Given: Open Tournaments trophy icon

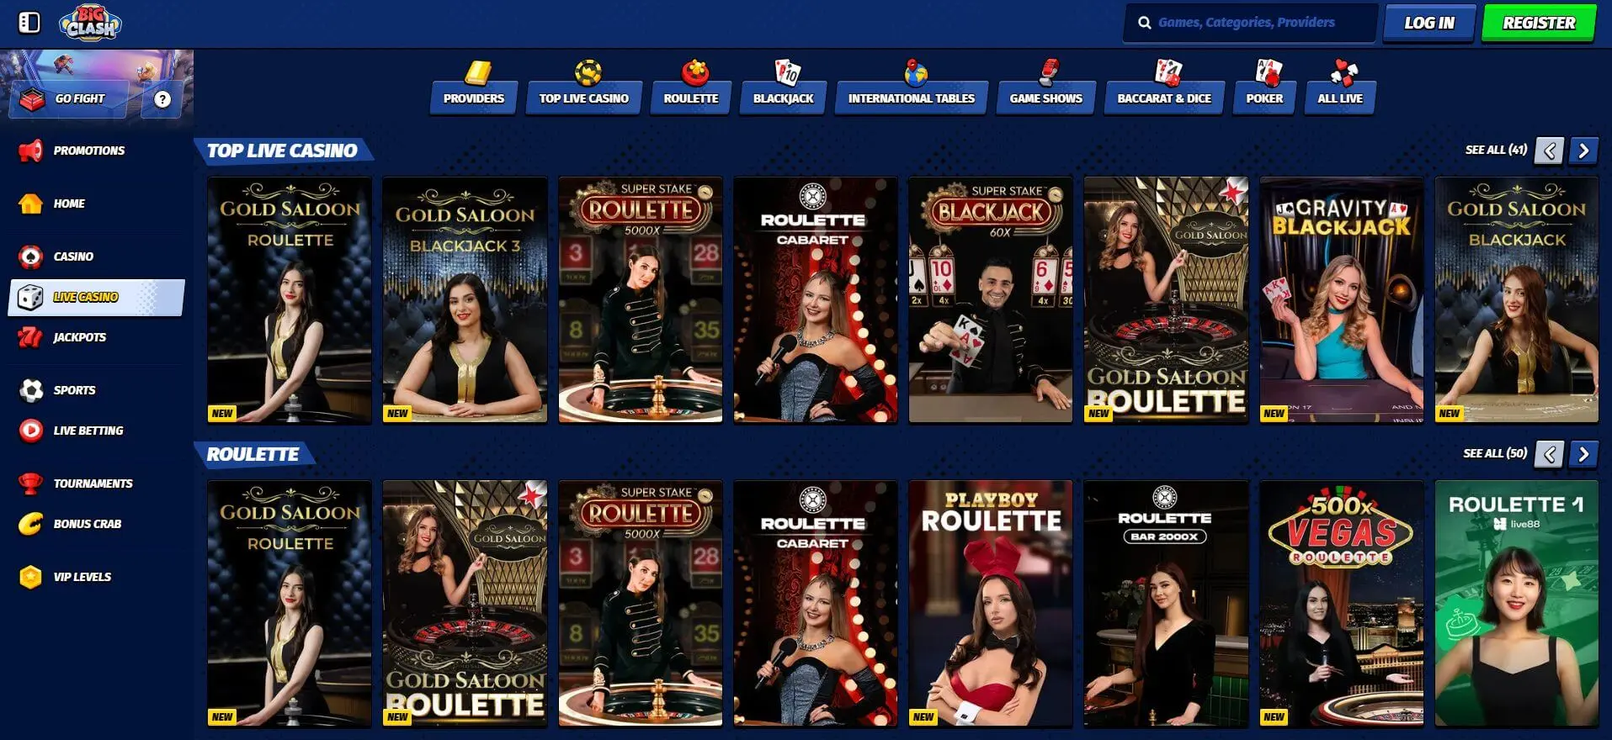Looking at the screenshot, I should point(30,484).
